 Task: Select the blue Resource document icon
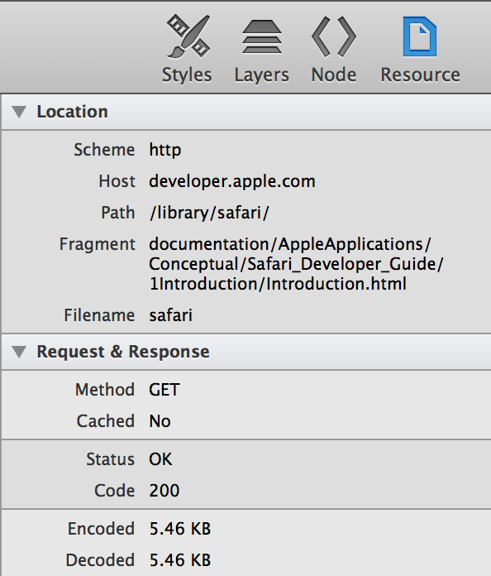click(x=420, y=36)
